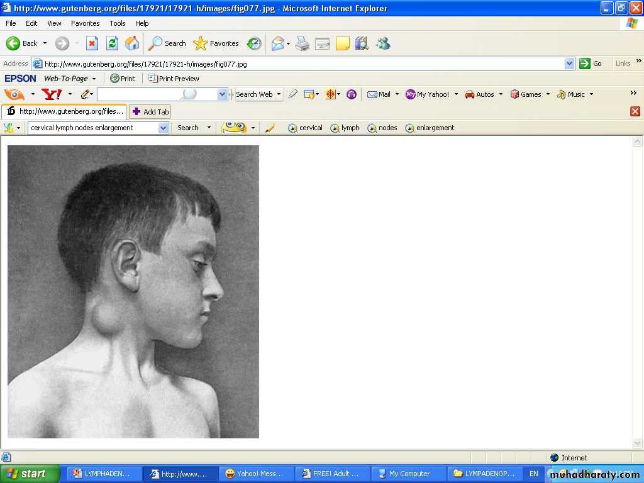Screen dimensions: 644x483
Task: Expand the cervical lymph nodes search box dropdown
Action: [164, 128]
